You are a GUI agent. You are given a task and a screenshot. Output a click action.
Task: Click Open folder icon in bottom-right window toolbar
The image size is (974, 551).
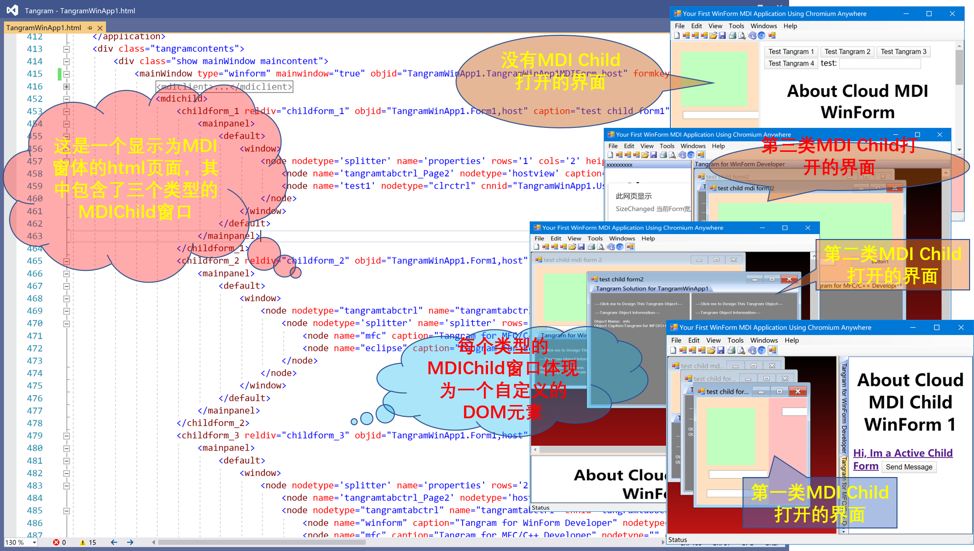click(x=711, y=351)
